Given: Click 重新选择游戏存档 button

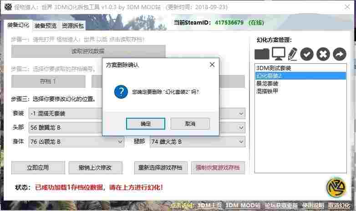Looking at the screenshot, I should (161, 168).
